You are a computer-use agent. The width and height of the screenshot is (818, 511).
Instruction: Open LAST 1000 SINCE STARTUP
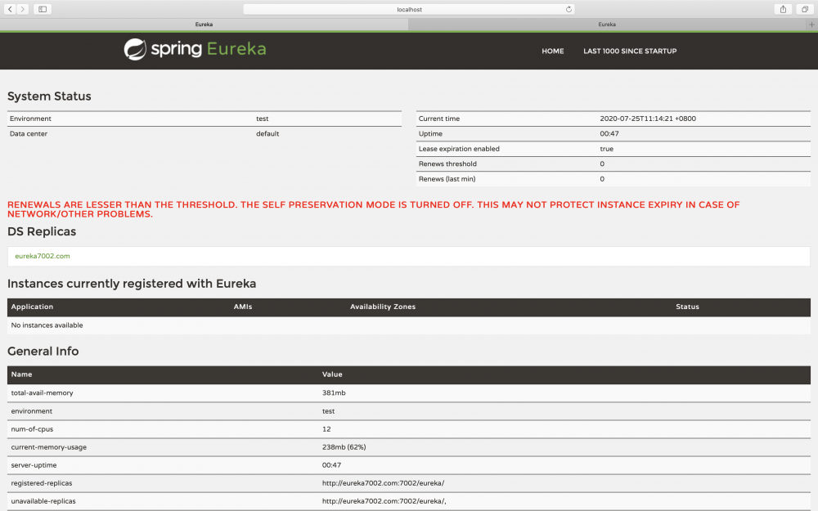pos(630,51)
